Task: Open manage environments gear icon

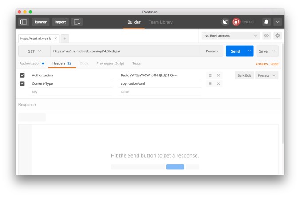Action: coord(277,35)
